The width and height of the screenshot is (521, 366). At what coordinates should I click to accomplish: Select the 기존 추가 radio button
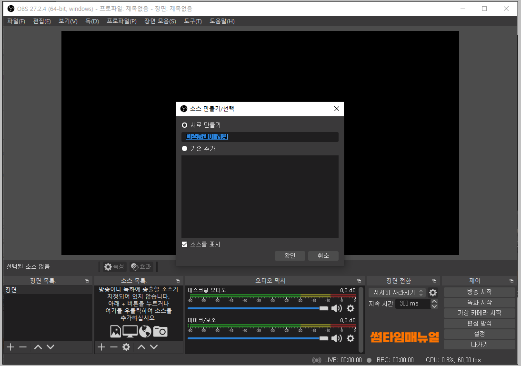[x=184, y=149]
